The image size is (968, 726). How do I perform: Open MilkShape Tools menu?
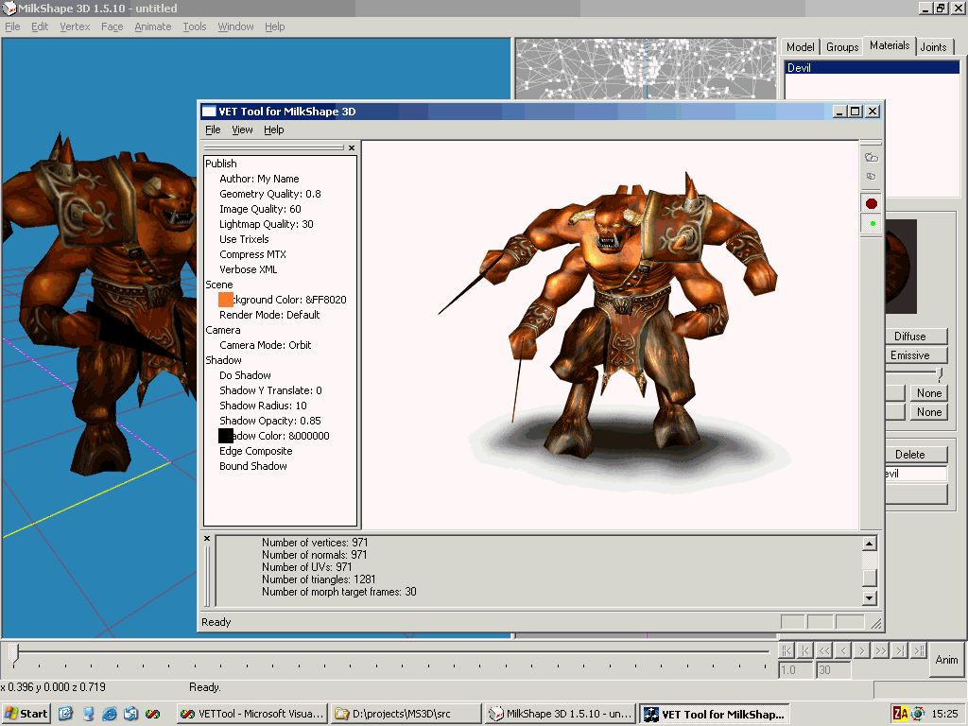[195, 26]
